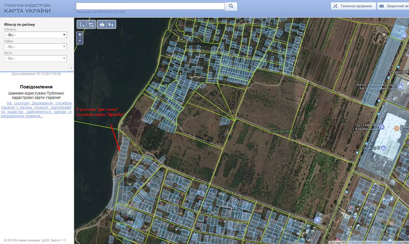The height and width of the screenshot is (244, 409).
Task: Click the print map icon
Action: point(102,25)
